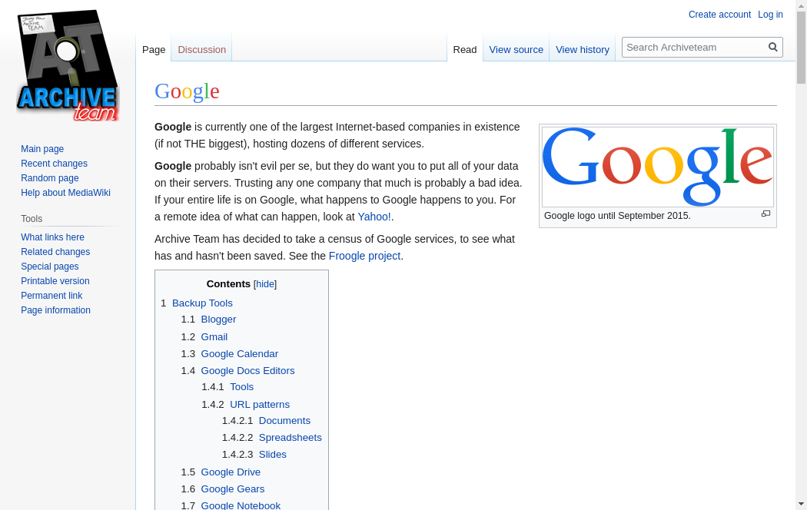
Task: Click the Create account link
Action: pos(719,15)
